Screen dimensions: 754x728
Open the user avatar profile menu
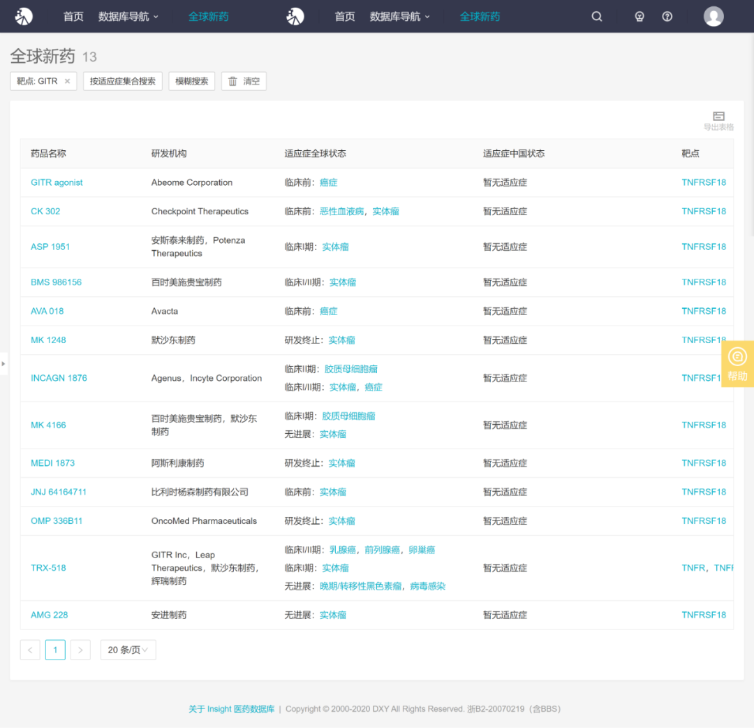click(x=714, y=16)
